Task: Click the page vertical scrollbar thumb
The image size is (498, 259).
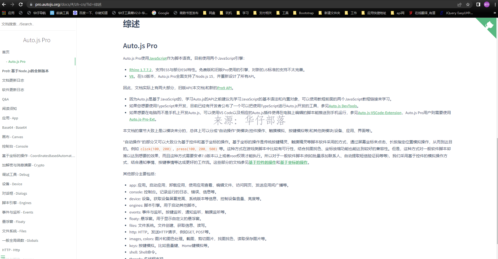Action: (x=497, y=191)
